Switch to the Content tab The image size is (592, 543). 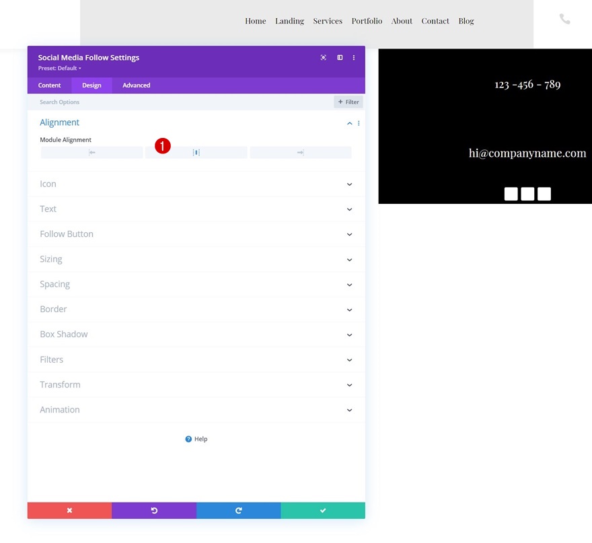coord(50,85)
